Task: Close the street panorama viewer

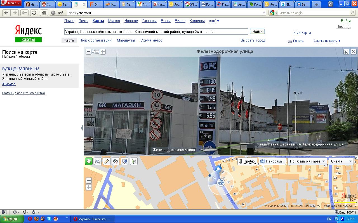Action: (354, 52)
